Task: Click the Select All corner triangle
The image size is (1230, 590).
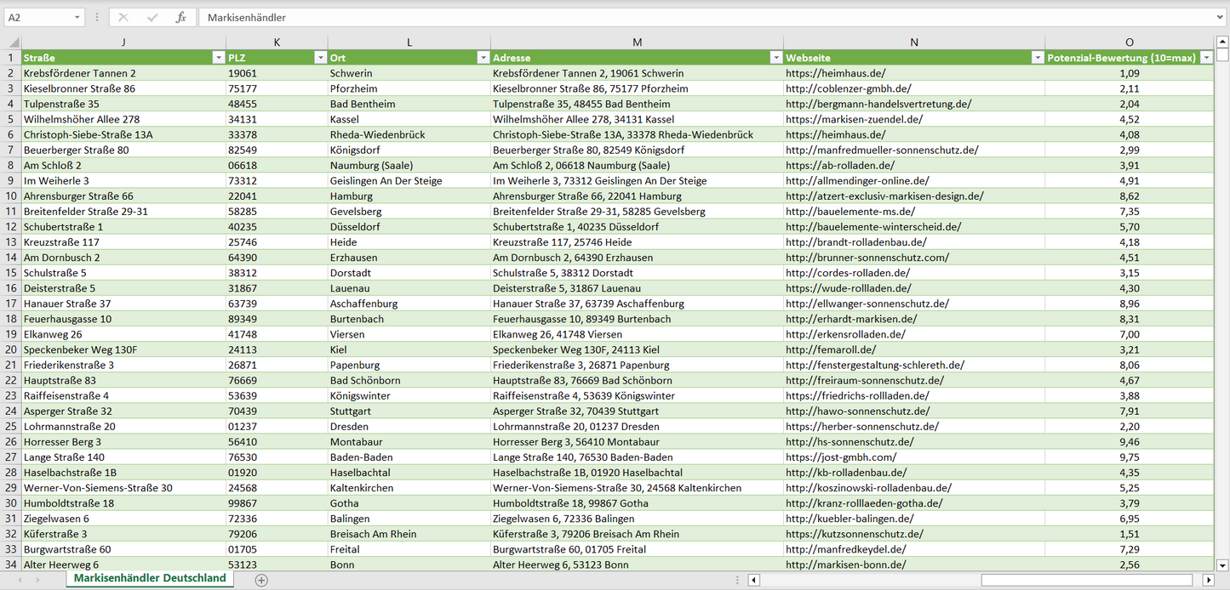Action: pyautogui.click(x=13, y=43)
